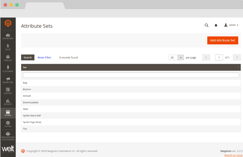The height and width of the screenshot is (157, 243).
Task: Open the System menu item
Action: pos(8,124)
